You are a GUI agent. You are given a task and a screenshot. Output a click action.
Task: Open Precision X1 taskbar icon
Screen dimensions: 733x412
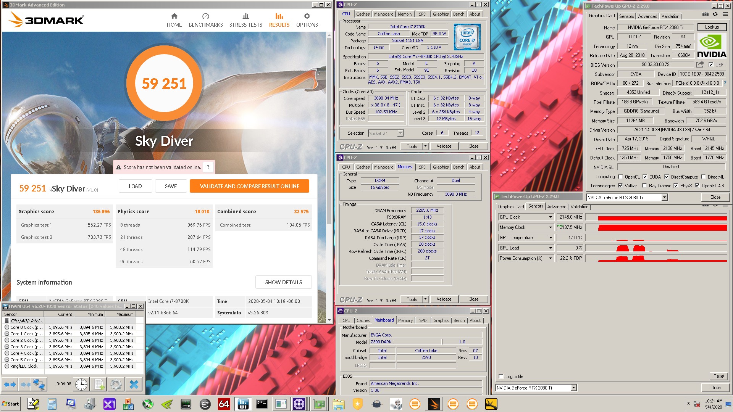pos(109,404)
